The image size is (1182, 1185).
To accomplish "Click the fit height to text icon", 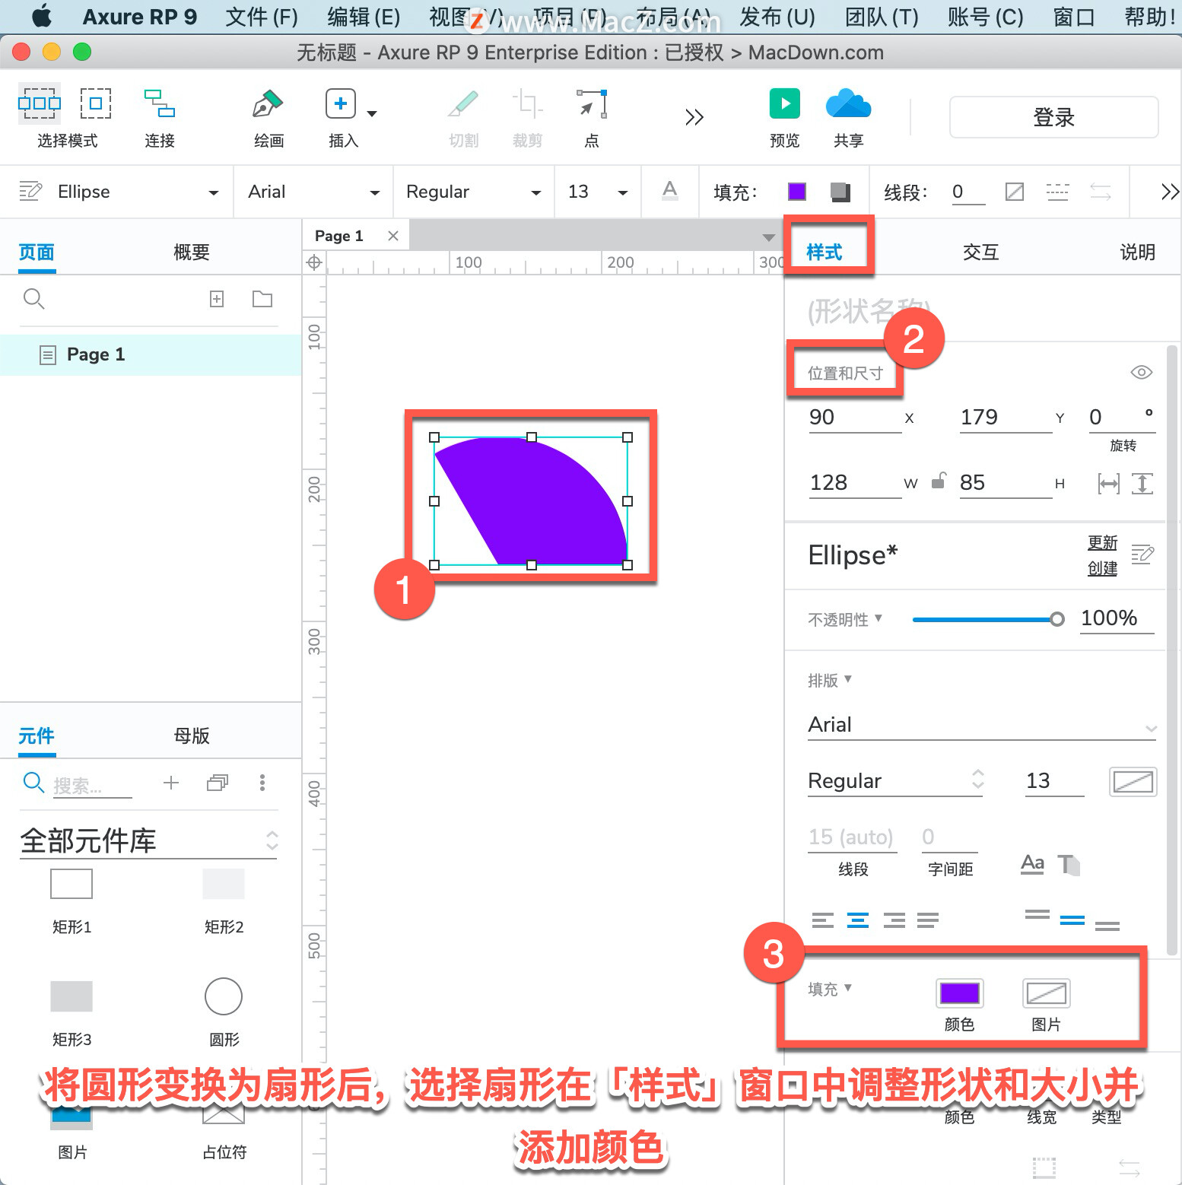I will pyautogui.click(x=1142, y=483).
